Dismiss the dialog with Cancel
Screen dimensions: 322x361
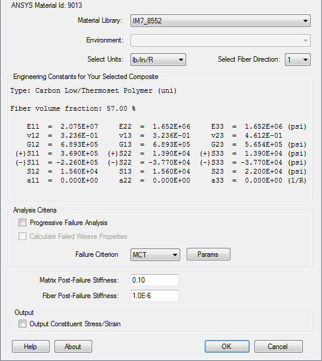(x=278, y=347)
